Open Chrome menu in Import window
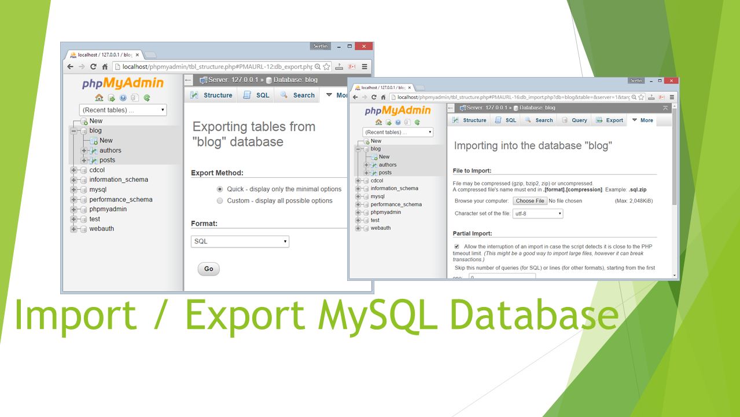This screenshot has width=740, height=417. (x=672, y=97)
